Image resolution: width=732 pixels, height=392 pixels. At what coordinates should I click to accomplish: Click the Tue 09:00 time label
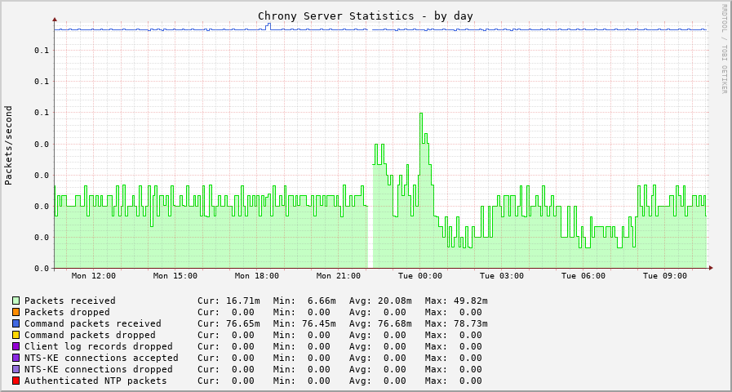[665, 276]
